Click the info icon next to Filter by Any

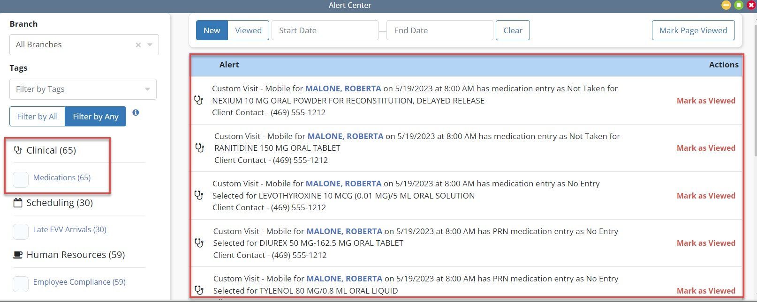[x=136, y=113]
